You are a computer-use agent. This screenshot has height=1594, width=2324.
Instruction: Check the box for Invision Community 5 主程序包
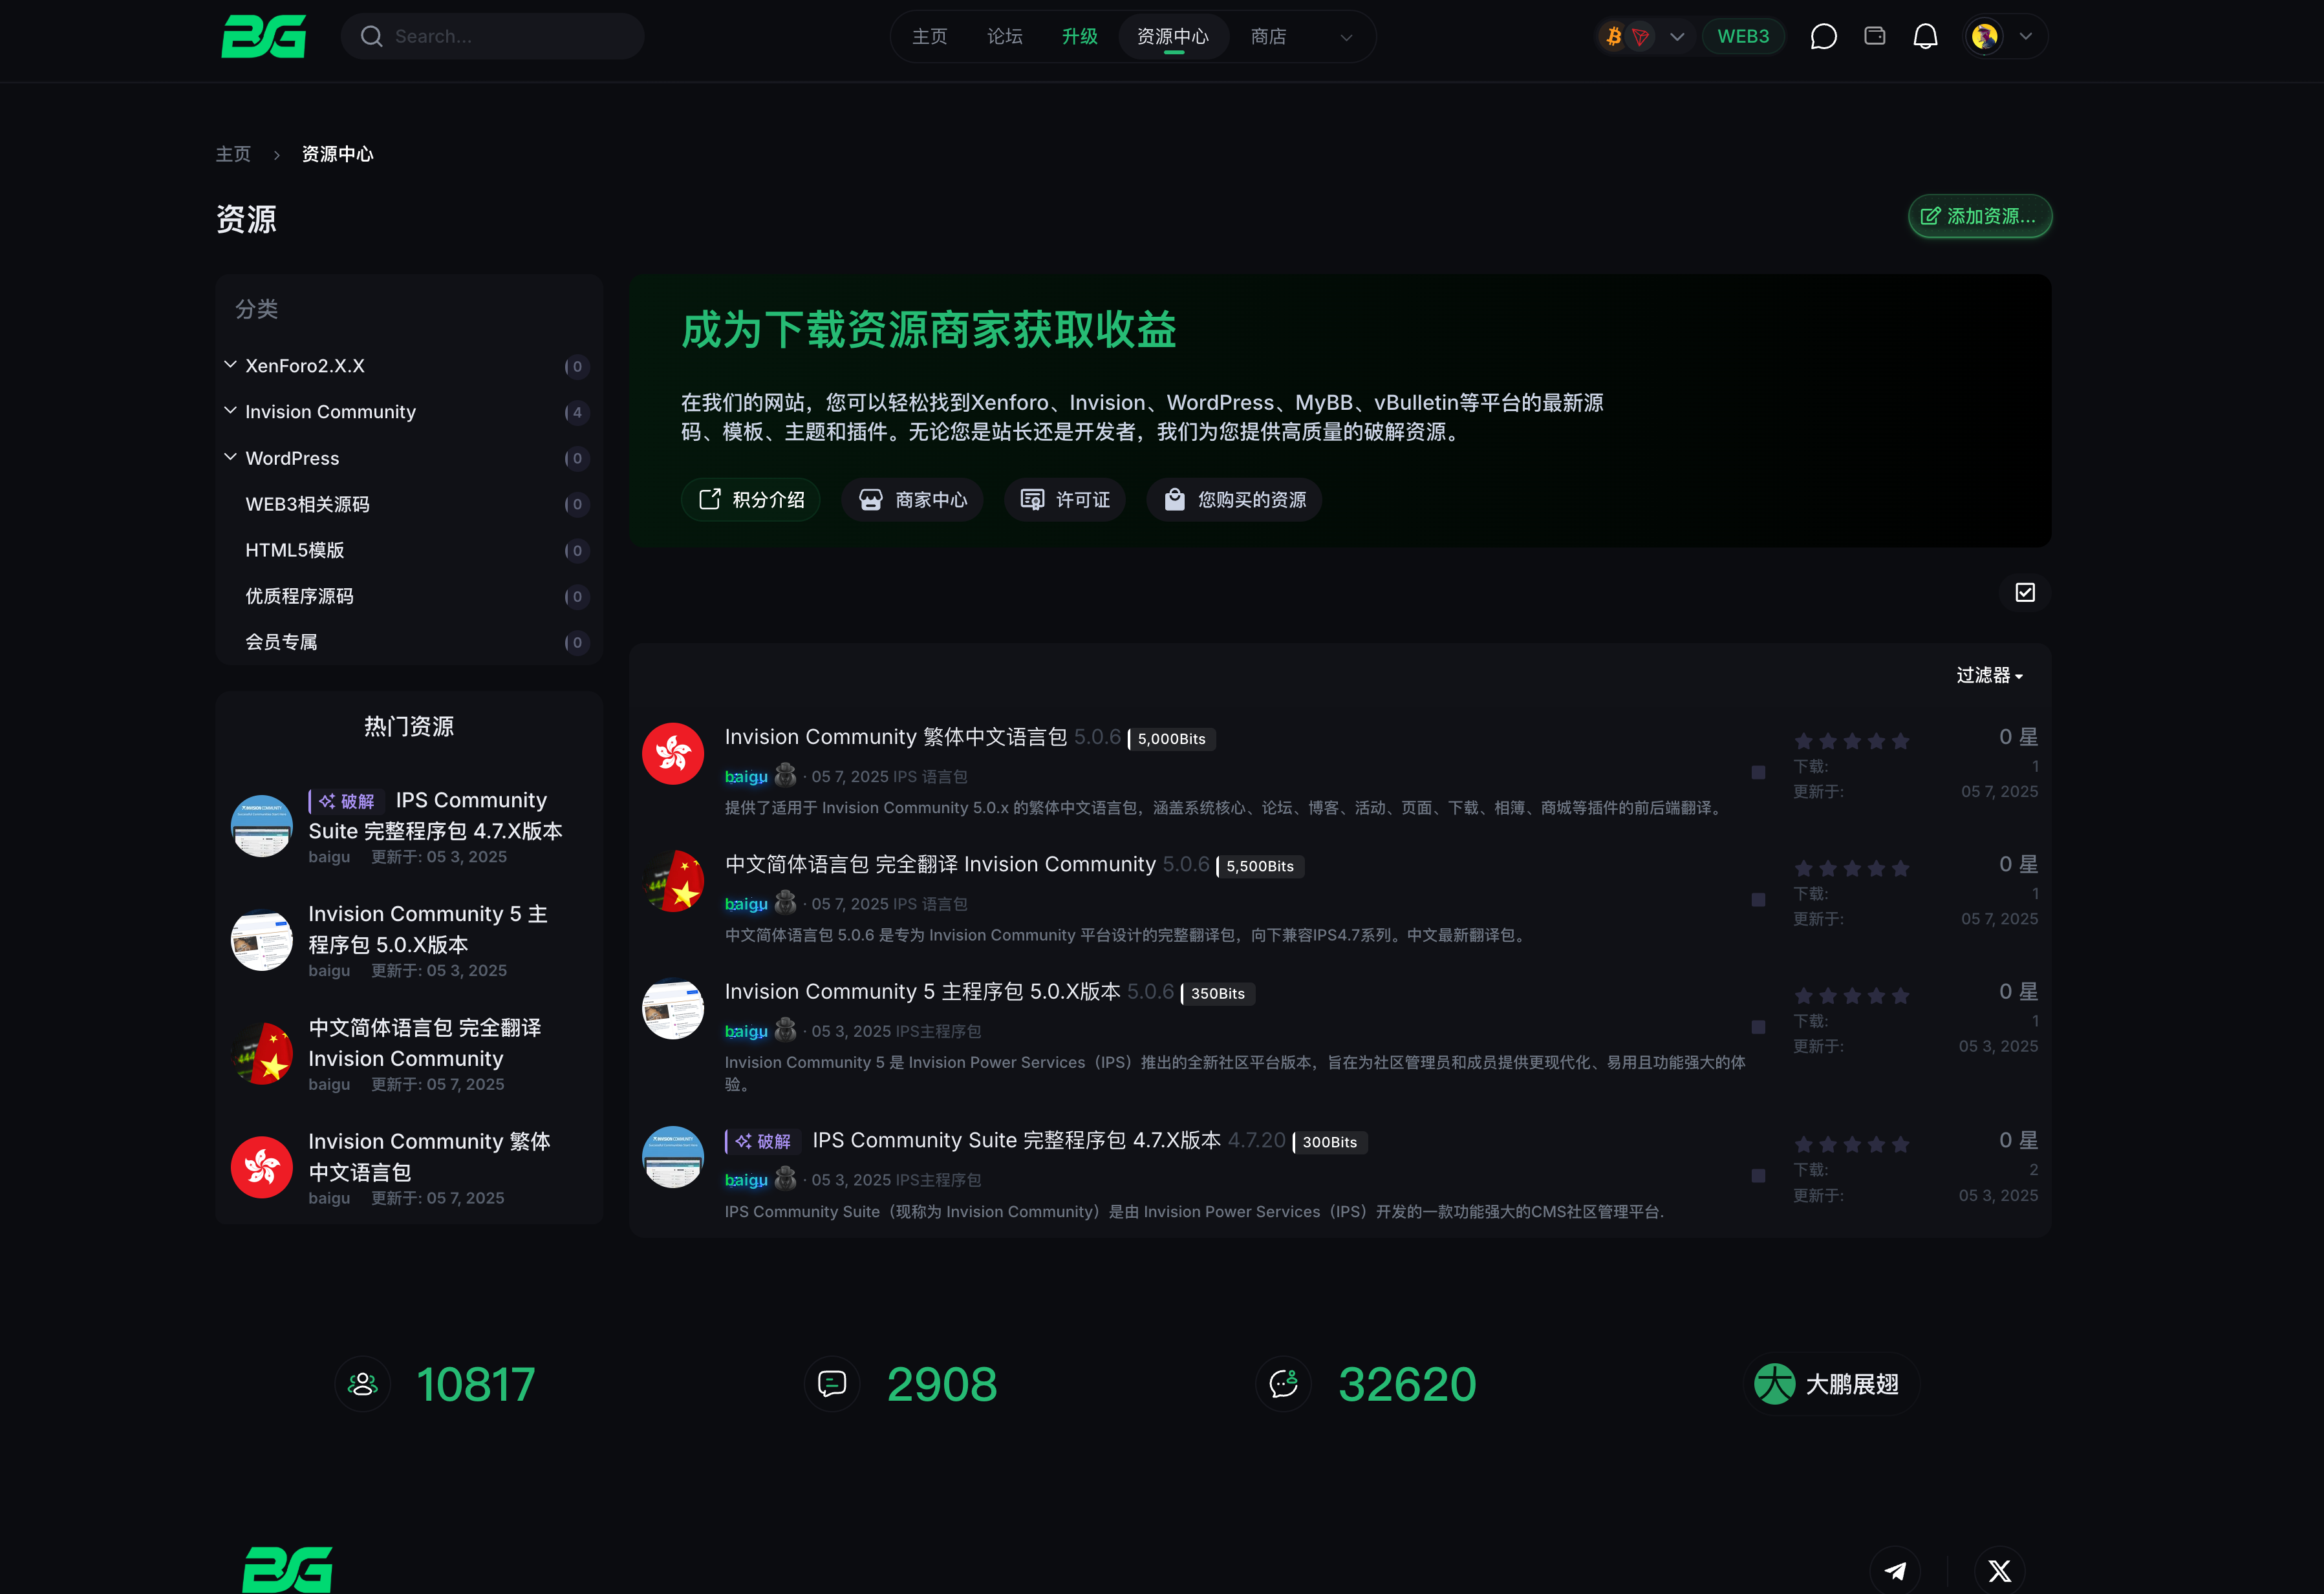pos(1758,1027)
